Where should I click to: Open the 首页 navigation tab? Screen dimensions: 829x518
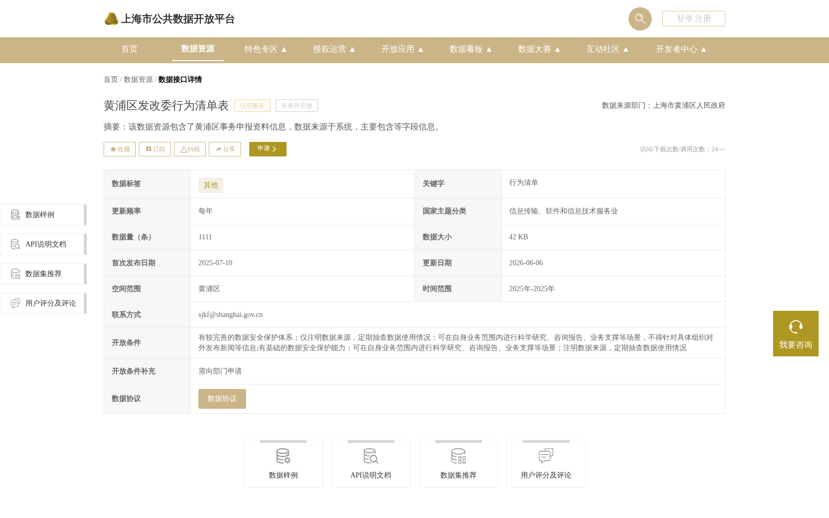130,49
